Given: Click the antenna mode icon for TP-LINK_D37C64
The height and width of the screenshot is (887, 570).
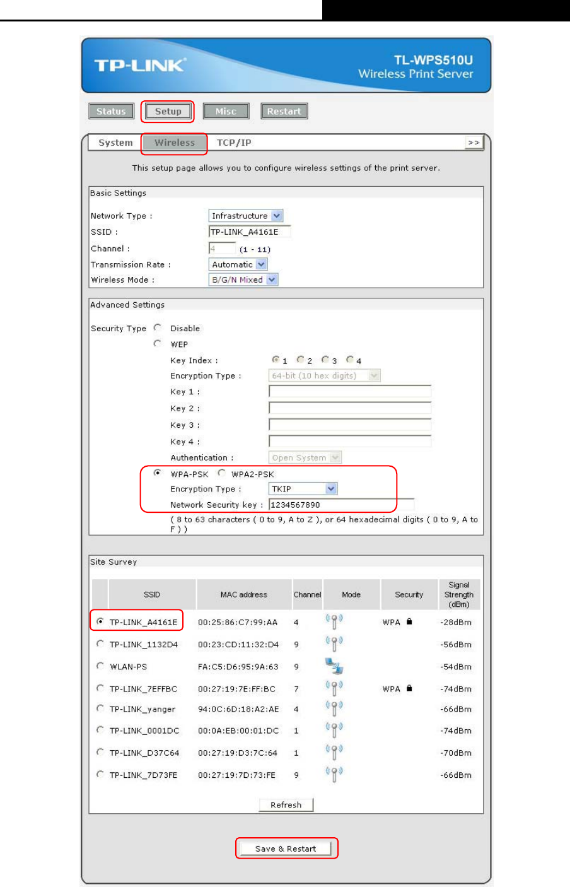Looking at the screenshot, I should click(334, 752).
